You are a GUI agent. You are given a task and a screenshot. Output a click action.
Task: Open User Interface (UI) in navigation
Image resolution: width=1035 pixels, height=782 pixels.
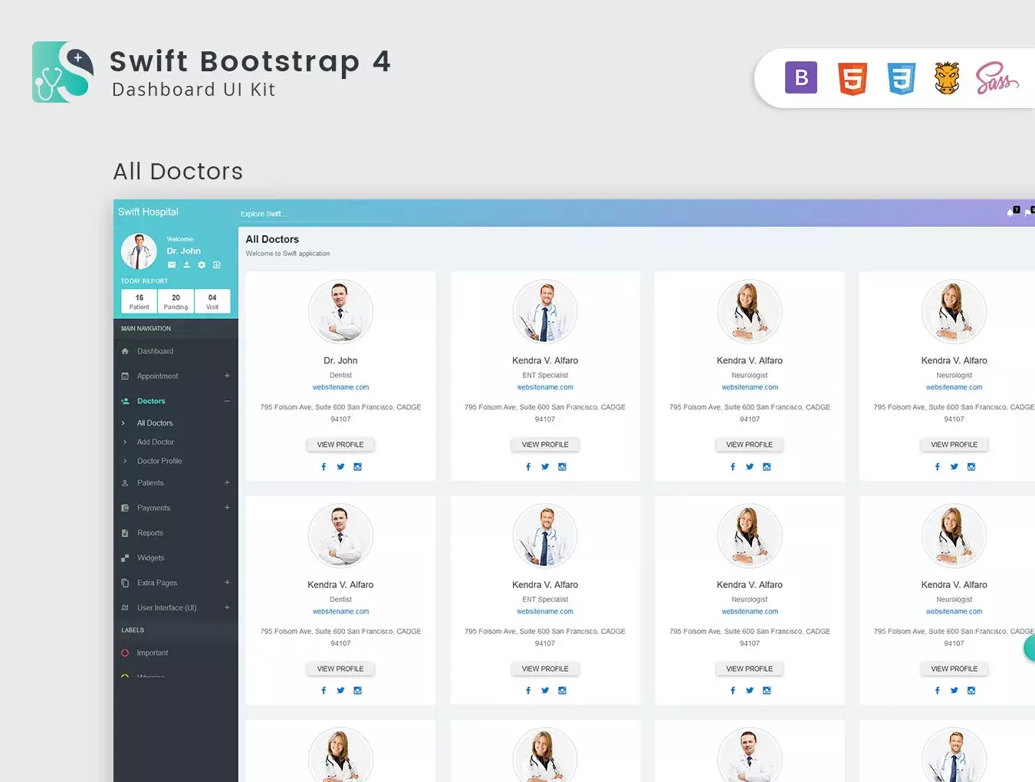tap(167, 608)
